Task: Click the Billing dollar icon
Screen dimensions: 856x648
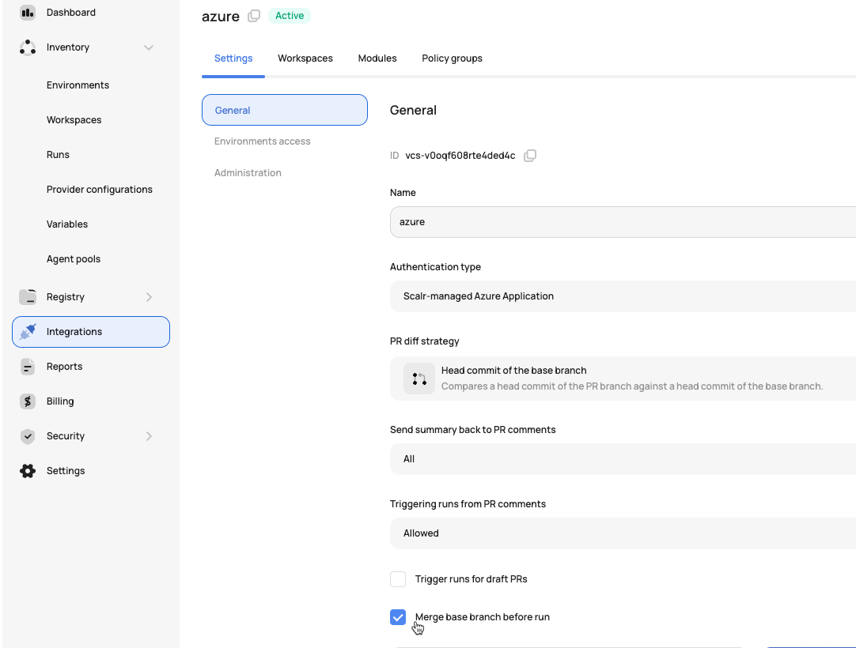Action: [28, 401]
